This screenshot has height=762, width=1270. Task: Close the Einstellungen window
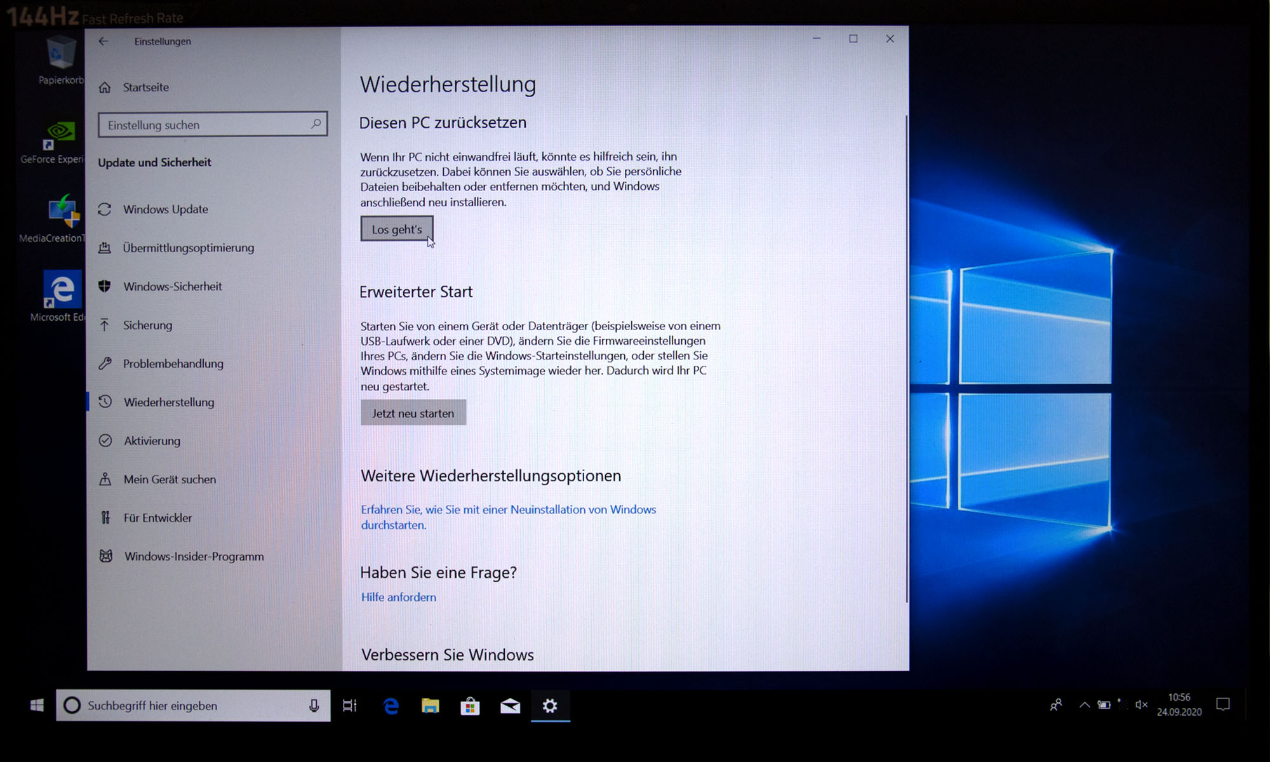(890, 39)
